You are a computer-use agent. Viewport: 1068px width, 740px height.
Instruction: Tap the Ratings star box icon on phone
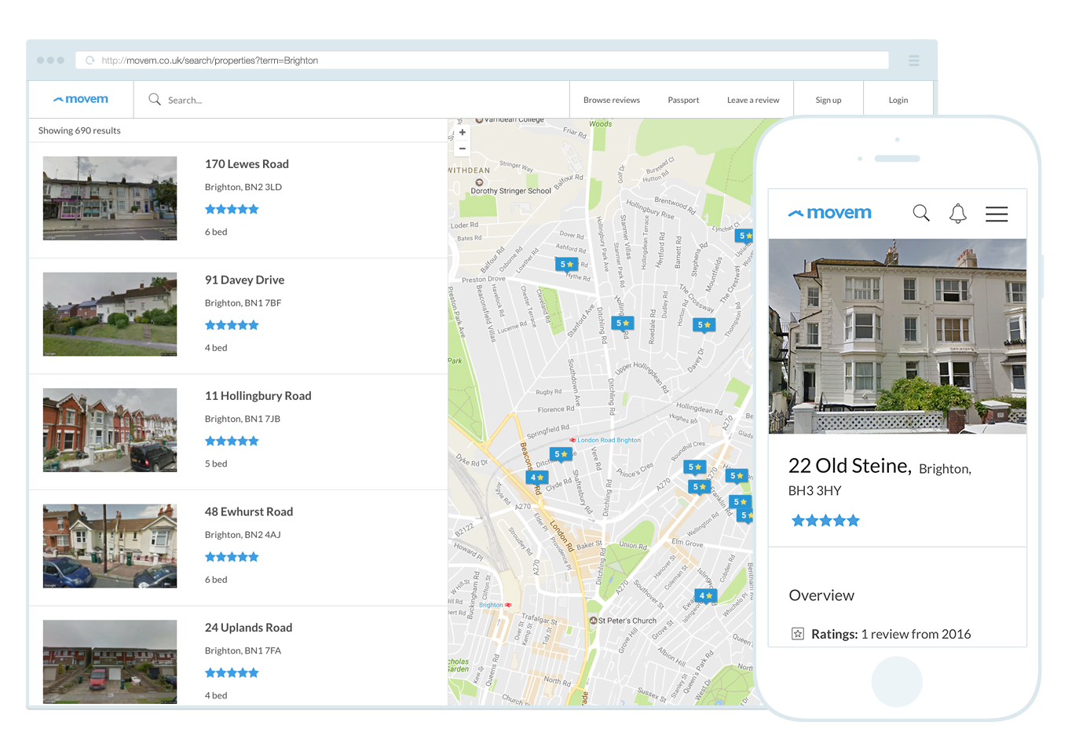pos(798,634)
